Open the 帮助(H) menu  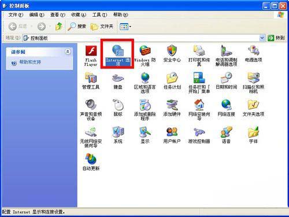[120, 15]
